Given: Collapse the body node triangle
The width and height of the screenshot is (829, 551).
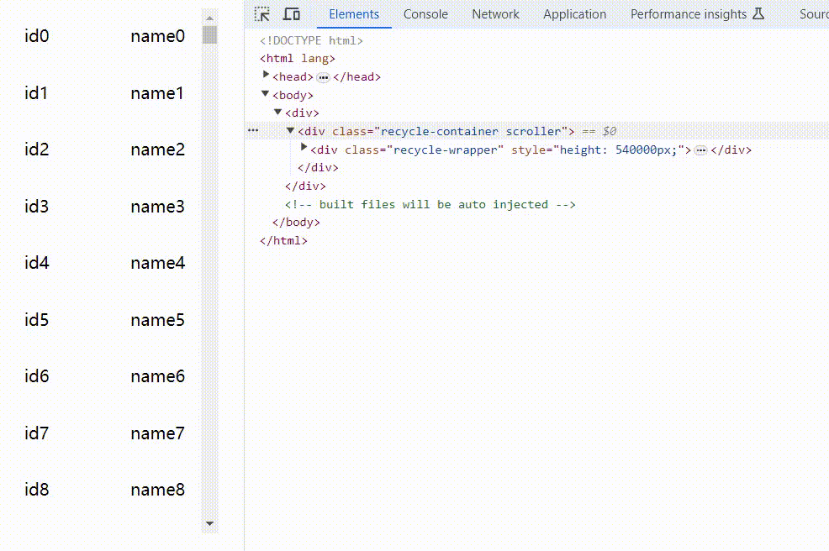Looking at the screenshot, I should 266,94.
